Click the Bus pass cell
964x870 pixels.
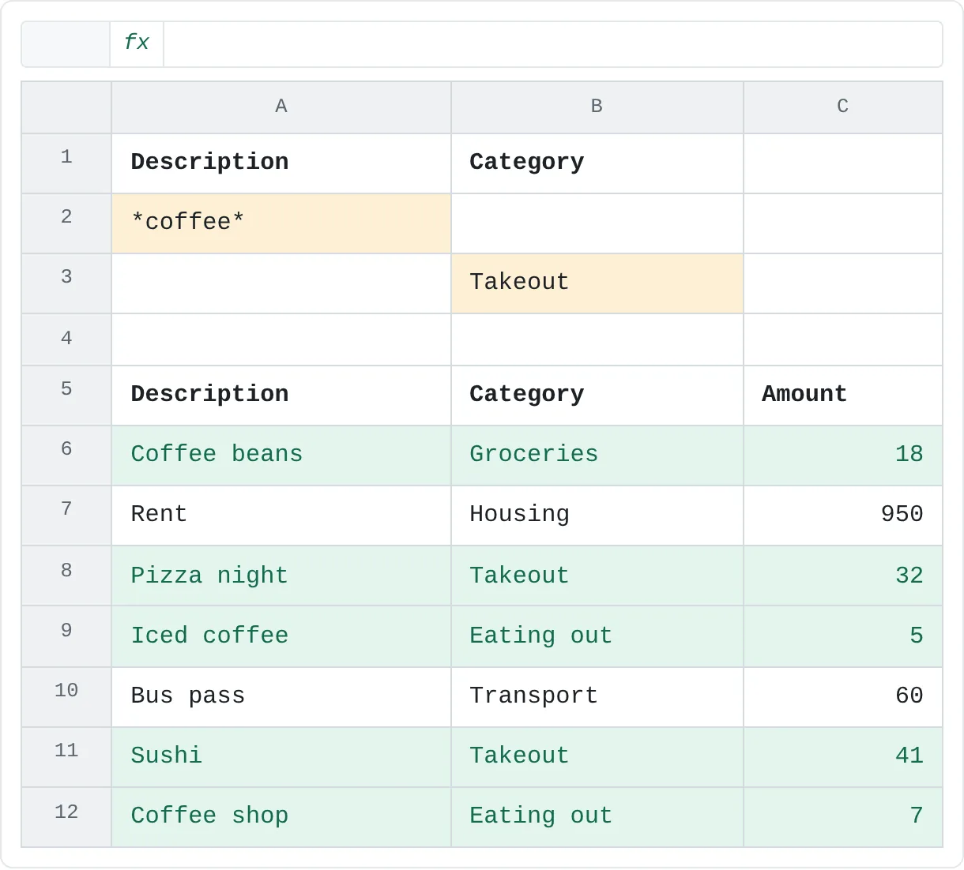(281, 697)
